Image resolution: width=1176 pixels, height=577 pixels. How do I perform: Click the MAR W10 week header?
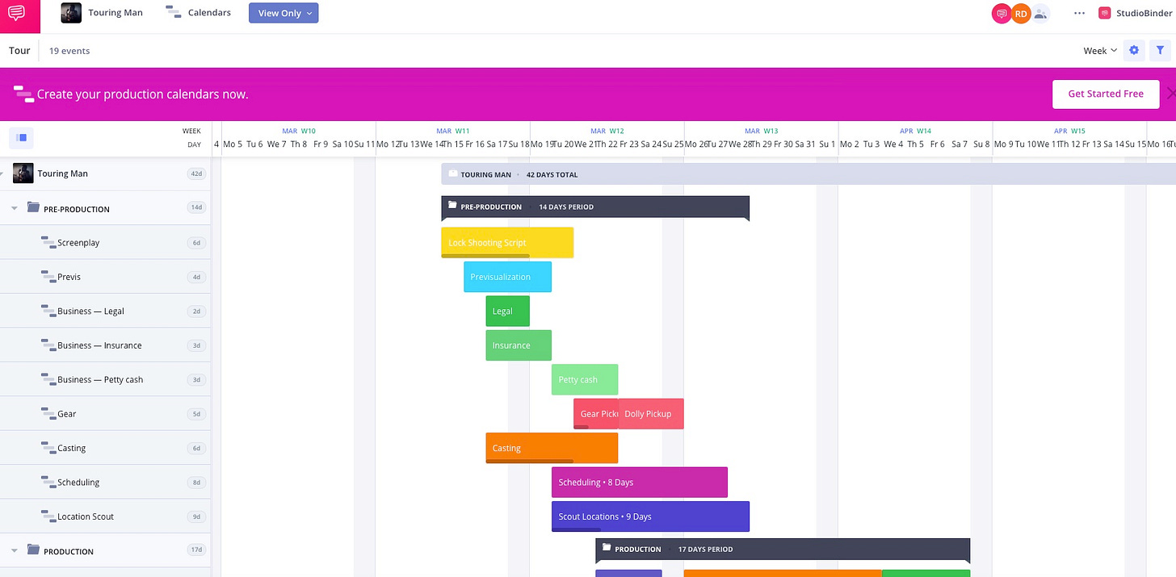299,131
